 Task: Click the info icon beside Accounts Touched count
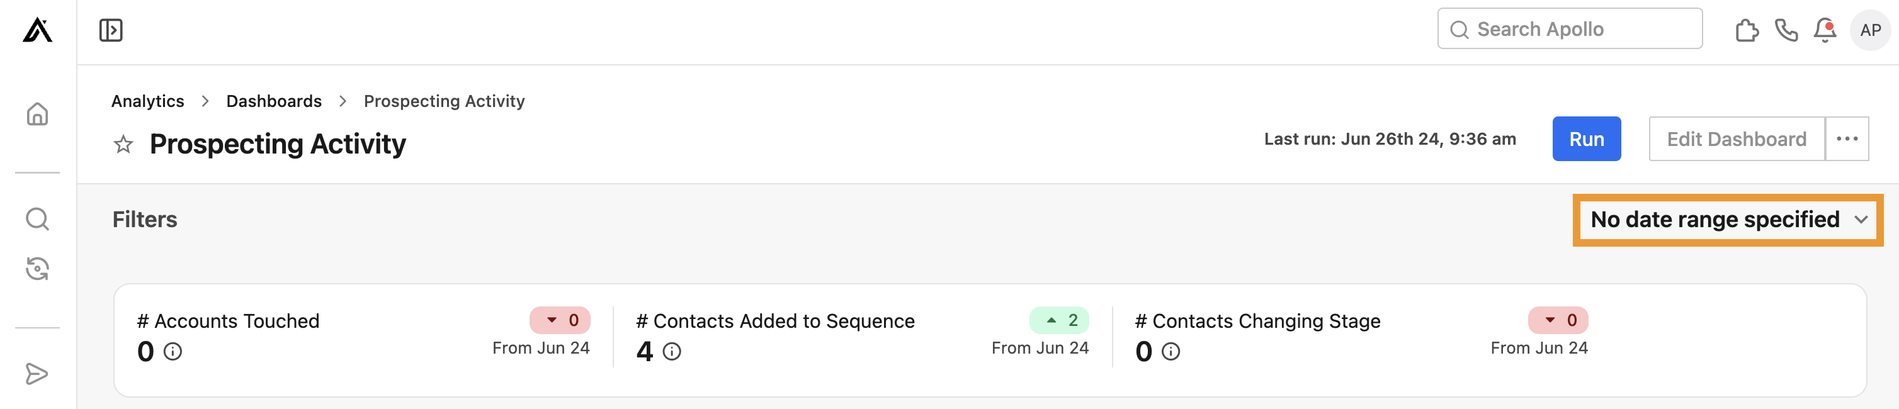(172, 352)
